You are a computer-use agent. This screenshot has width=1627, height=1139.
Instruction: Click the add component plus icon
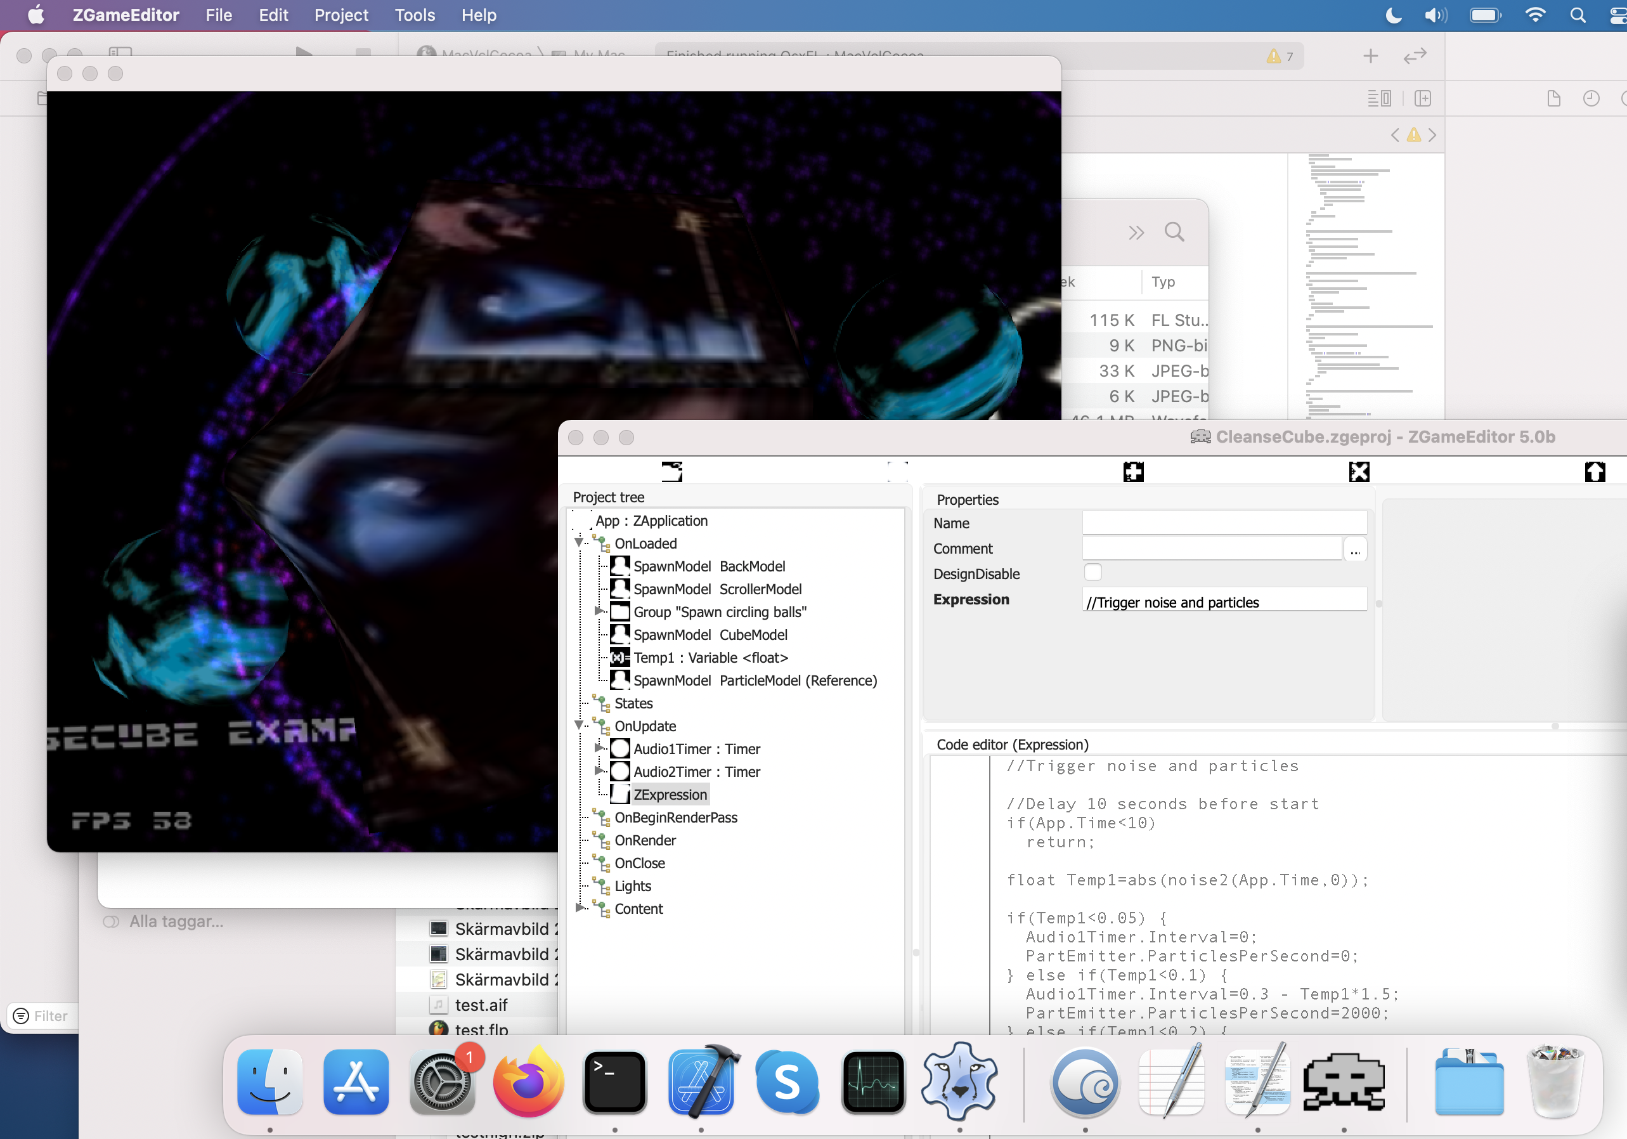coord(1134,470)
